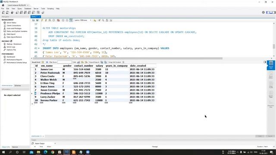
Task: Open find panel magnifier in editor toolbar
Action: click(103, 20)
